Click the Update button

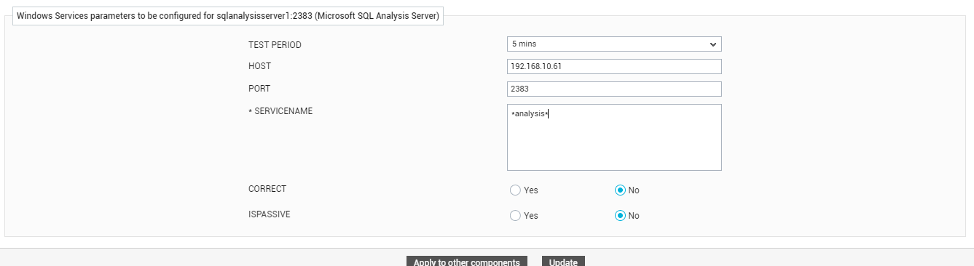[x=564, y=262]
